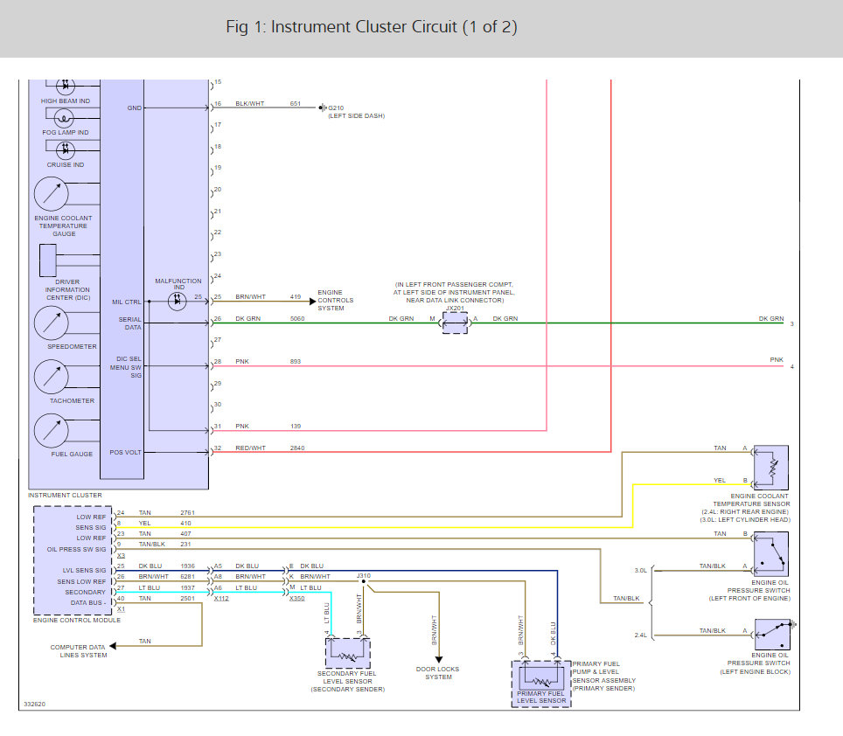The height and width of the screenshot is (736, 843).
Task: Click the Computer Data Lines System reference
Action: [79, 651]
